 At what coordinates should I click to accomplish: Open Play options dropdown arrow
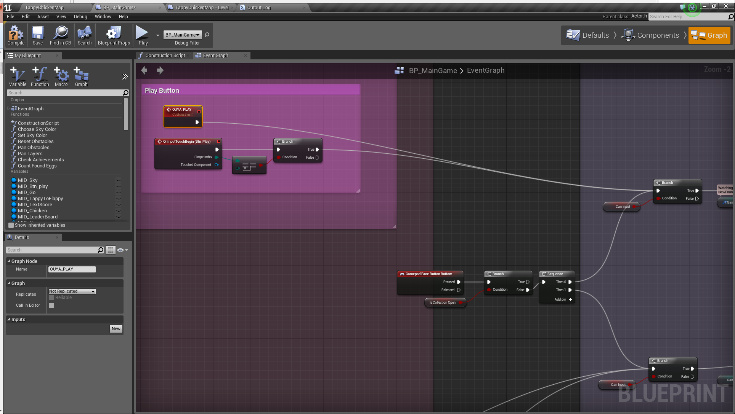pyautogui.click(x=158, y=35)
